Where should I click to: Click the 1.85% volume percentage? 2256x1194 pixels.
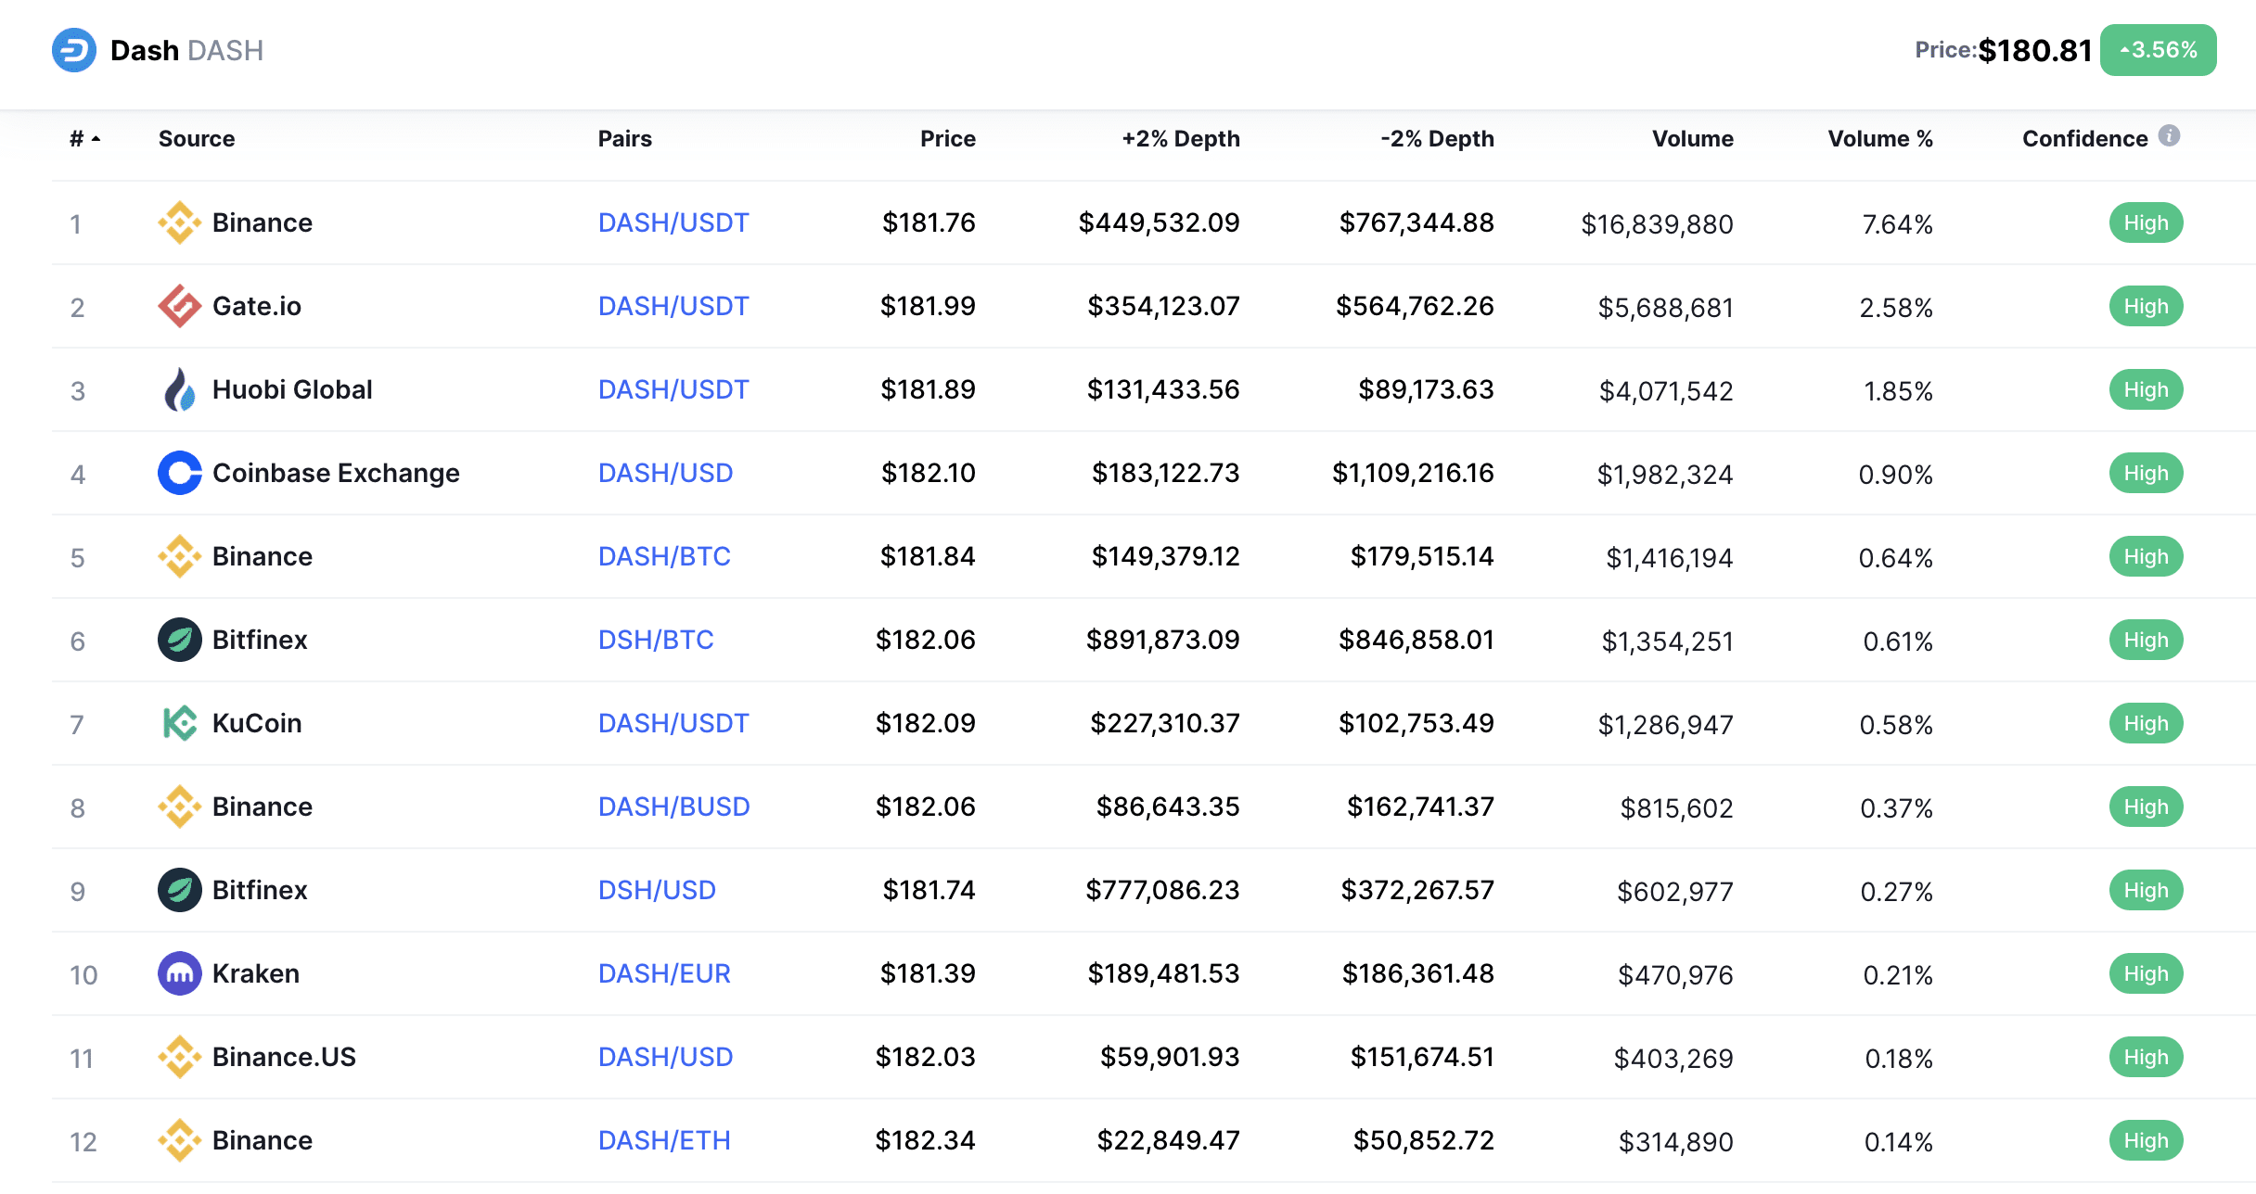[1899, 391]
